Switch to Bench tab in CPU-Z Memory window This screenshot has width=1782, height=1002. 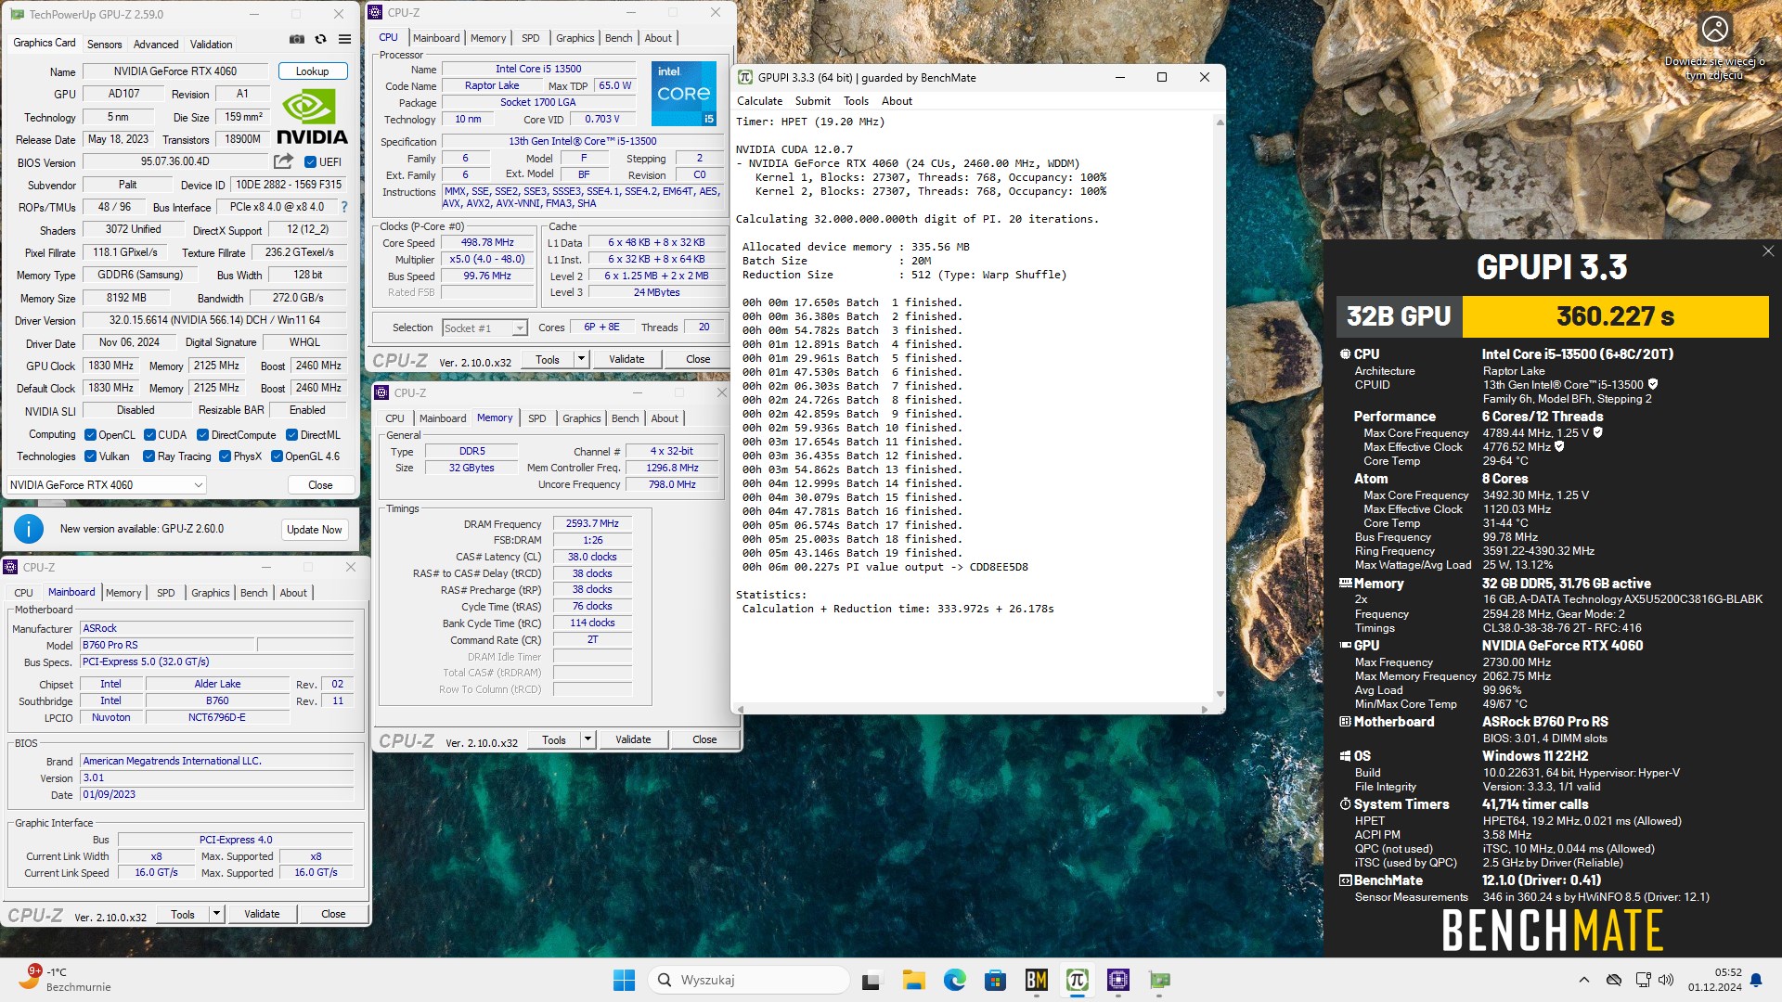[625, 418]
